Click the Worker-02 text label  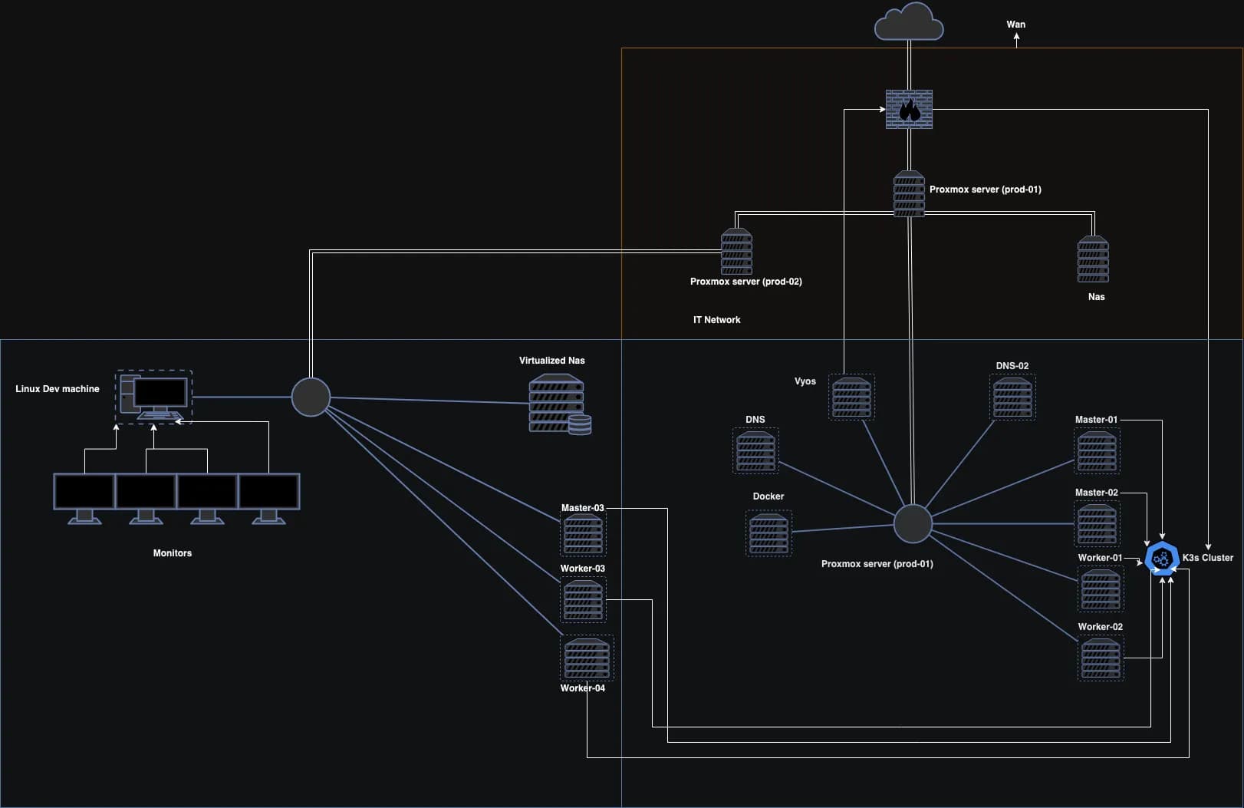(x=1100, y=627)
